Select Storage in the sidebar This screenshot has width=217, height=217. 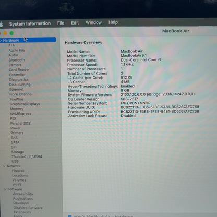pos(18,152)
